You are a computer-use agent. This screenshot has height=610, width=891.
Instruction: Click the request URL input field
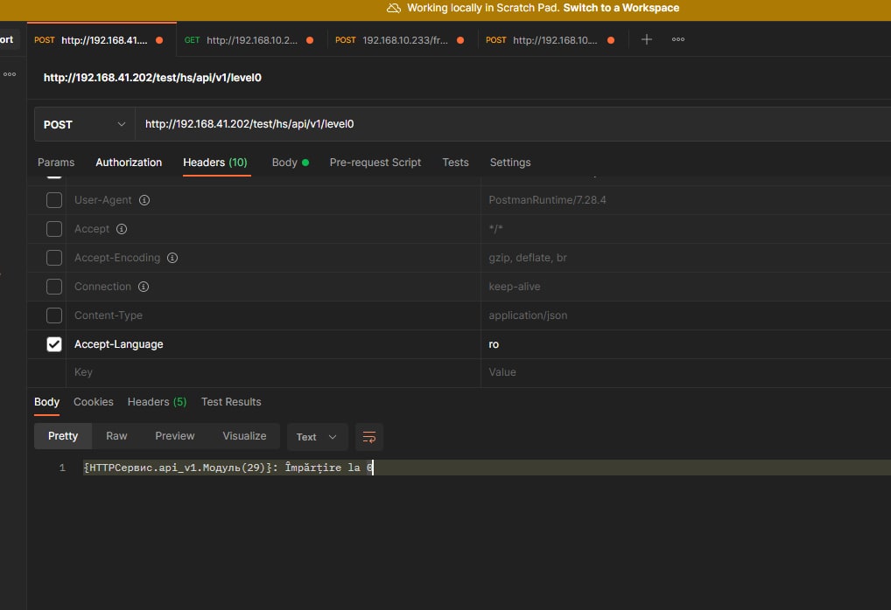[x=513, y=124]
